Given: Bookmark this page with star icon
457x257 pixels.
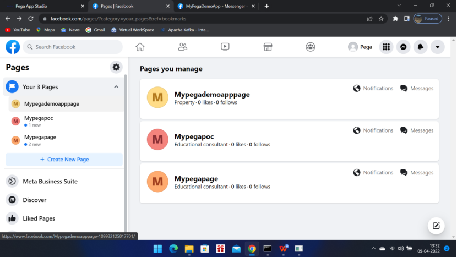Looking at the screenshot, I should pyautogui.click(x=381, y=19).
